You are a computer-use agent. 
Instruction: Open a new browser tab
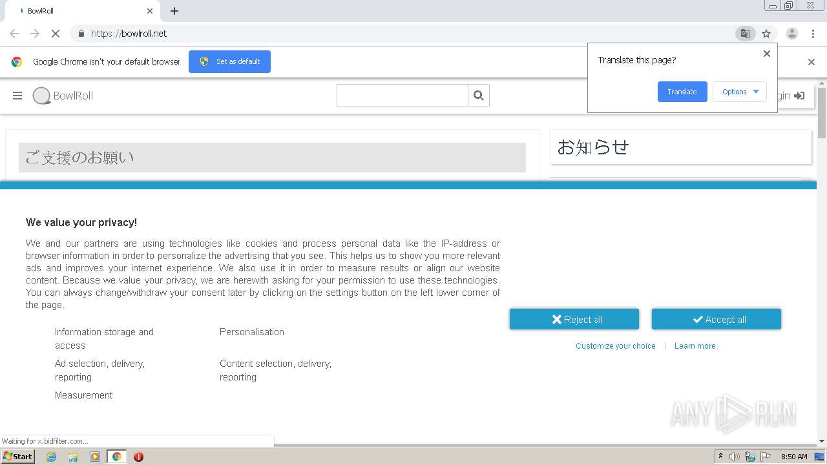pos(174,11)
